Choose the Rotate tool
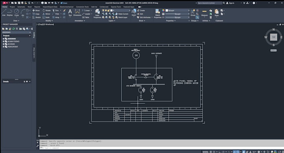Image resolution: width=284 pixels, height=153 pixels. click(x=46, y=10)
